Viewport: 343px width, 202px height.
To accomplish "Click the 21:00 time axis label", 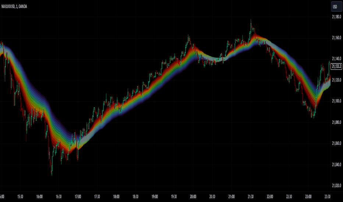I will coord(231,197).
